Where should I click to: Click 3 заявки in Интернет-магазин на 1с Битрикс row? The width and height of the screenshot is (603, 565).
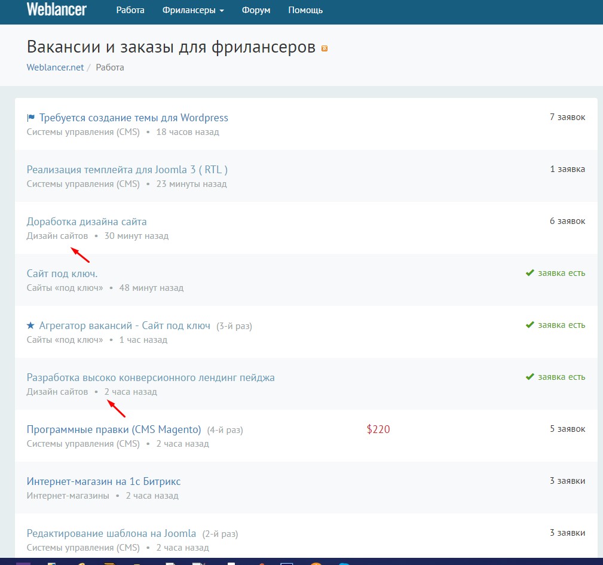pyautogui.click(x=567, y=481)
